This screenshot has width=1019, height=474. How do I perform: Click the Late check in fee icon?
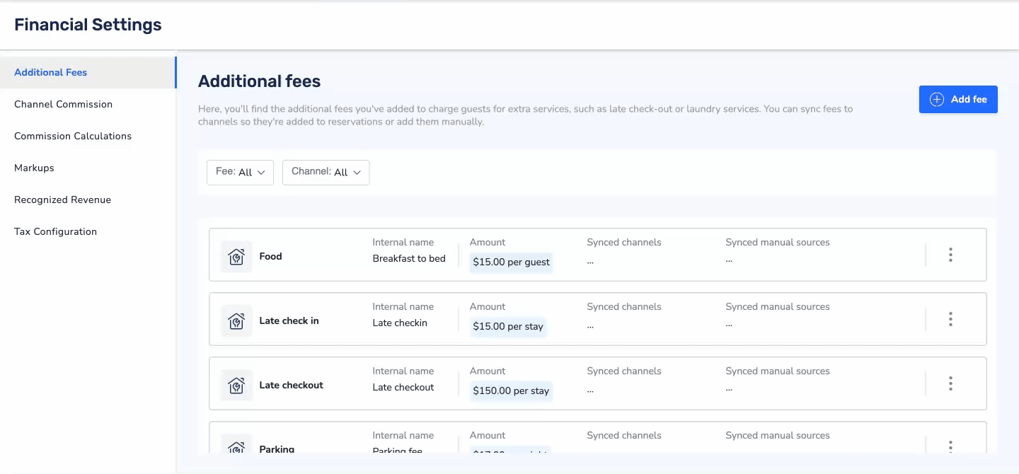click(x=236, y=321)
